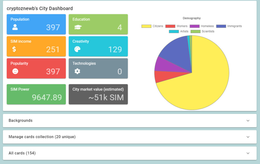Viewport: 260px width, 164px height.
Task: Click the SIM Power green card
Action: click(36, 94)
